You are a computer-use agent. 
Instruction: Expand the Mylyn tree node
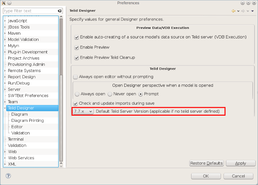(5, 46)
